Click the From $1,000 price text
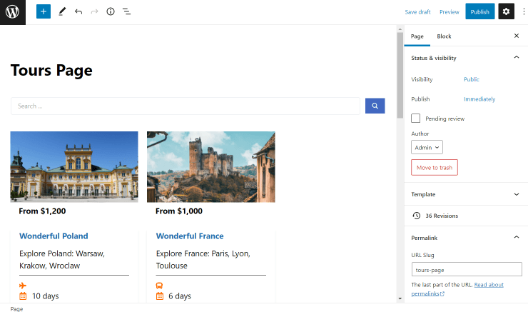This screenshot has height=312, width=528. point(179,211)
